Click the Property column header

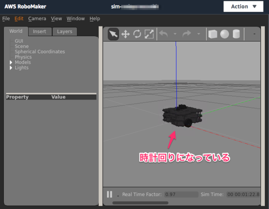[x=17, y=97]
